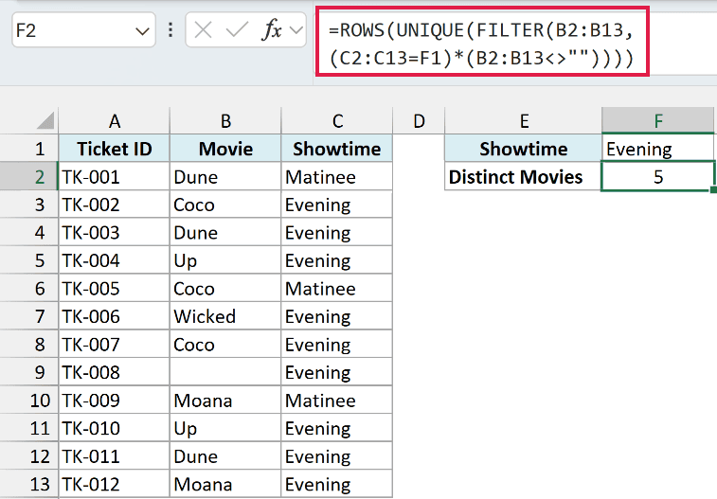
Task: Click Matinee showtime cell in row 10
Action: pyautogui.click(x=337, y=401)
